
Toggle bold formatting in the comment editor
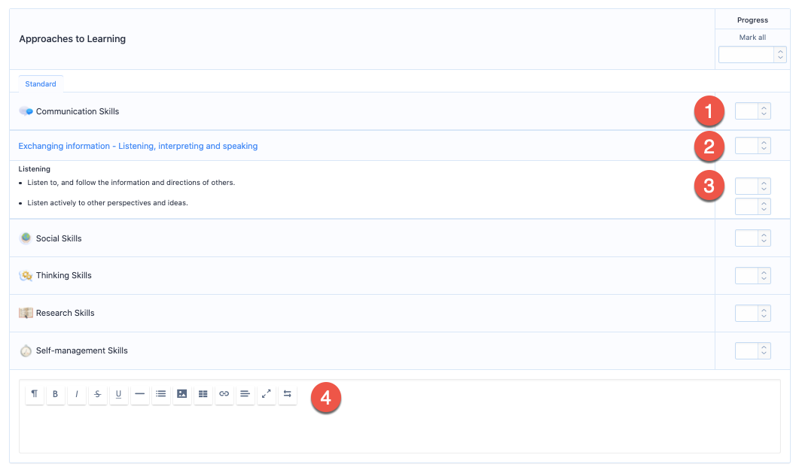pyautogui.click(x=56, y=394)
